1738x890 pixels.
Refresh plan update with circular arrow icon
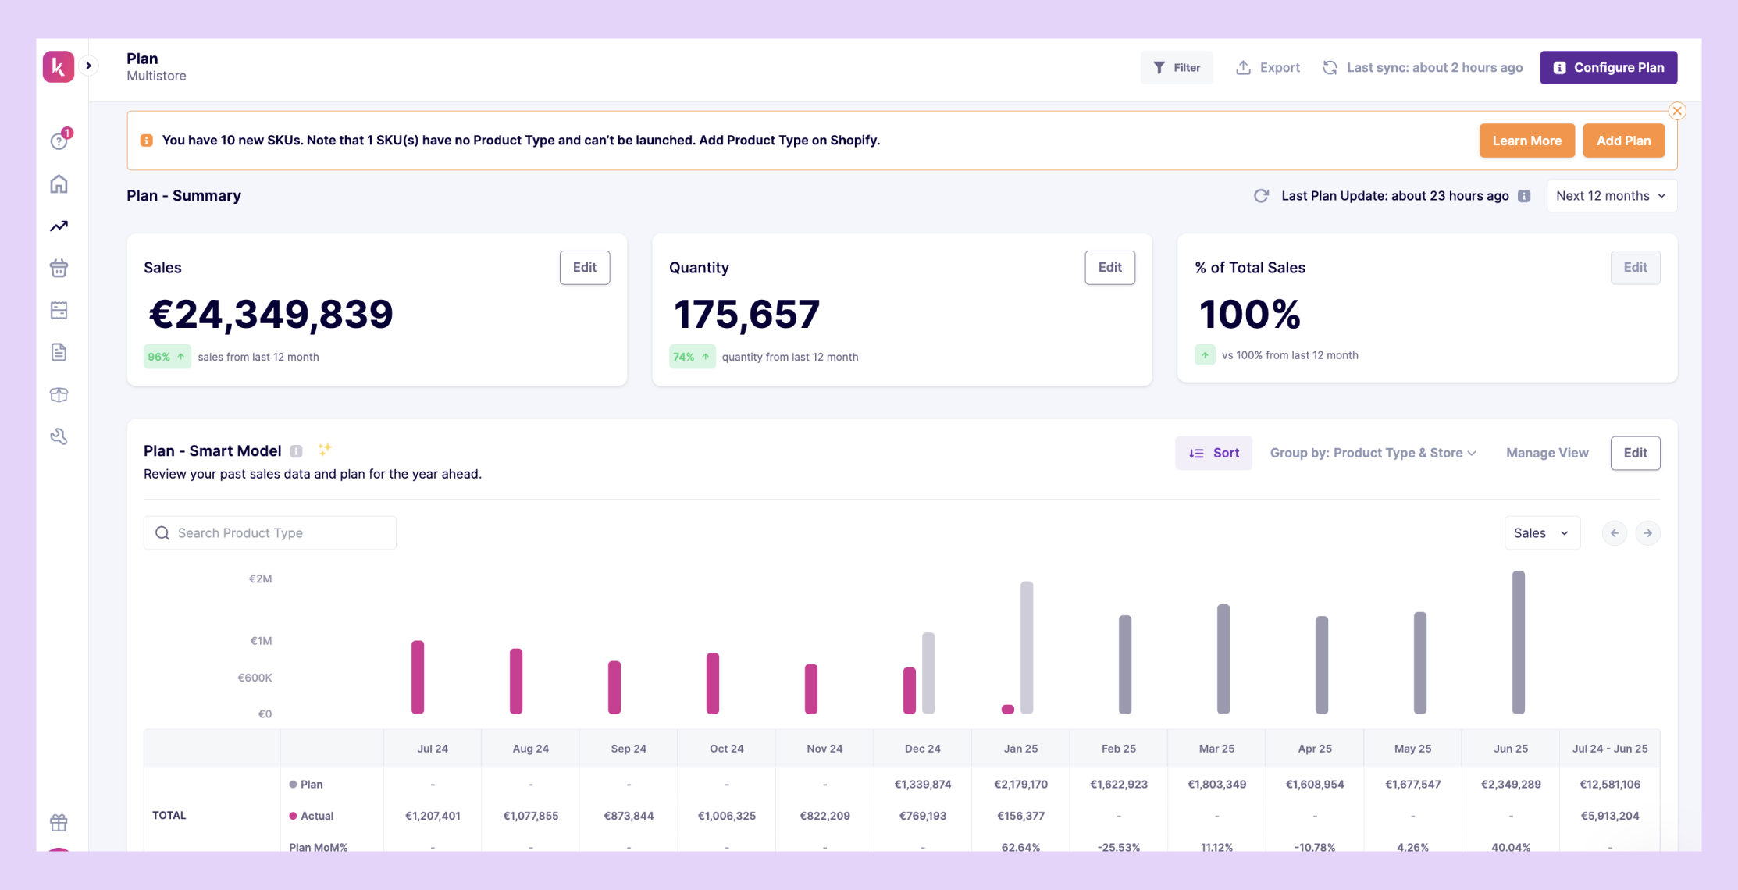(x=1261, y=196)
